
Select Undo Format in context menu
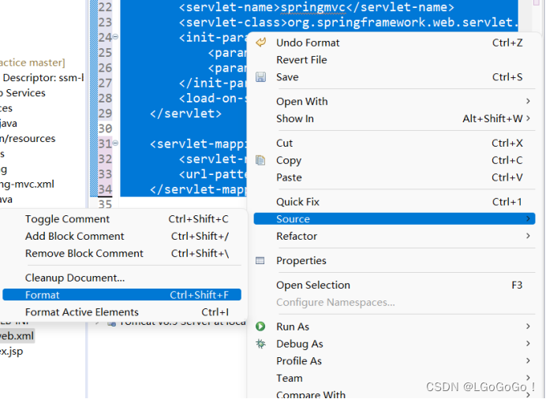(x=395, y=43)
